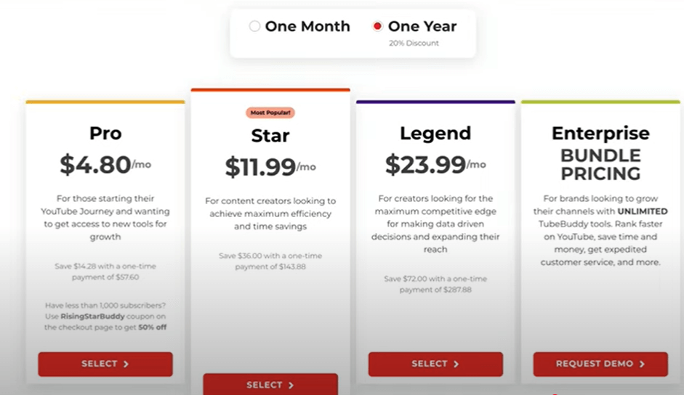This screenshot has width=684, height=395.
Task: Click the $4.80/mo price
Action: pyautogui.click(x=105, y=165)
